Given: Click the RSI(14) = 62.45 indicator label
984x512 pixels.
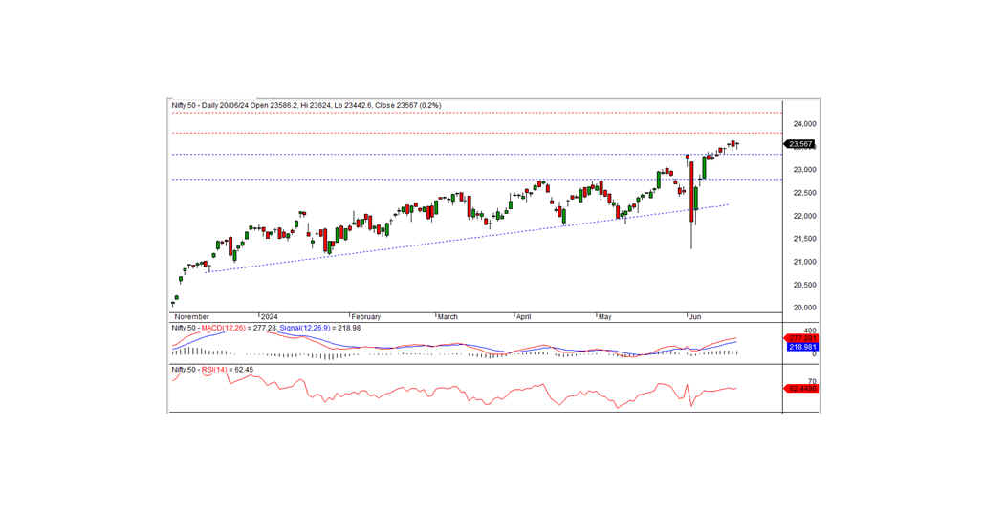Looking at the screenshot, I should (227, 370).
